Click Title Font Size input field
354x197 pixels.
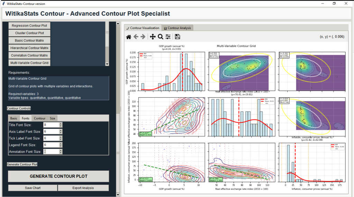click(51, 125)
